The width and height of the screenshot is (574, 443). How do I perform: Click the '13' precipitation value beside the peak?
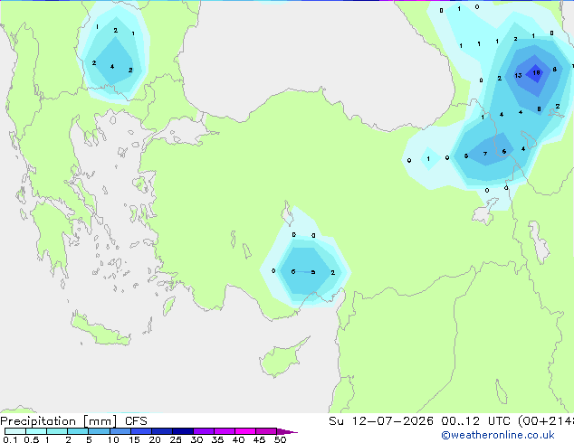(518, 75)
